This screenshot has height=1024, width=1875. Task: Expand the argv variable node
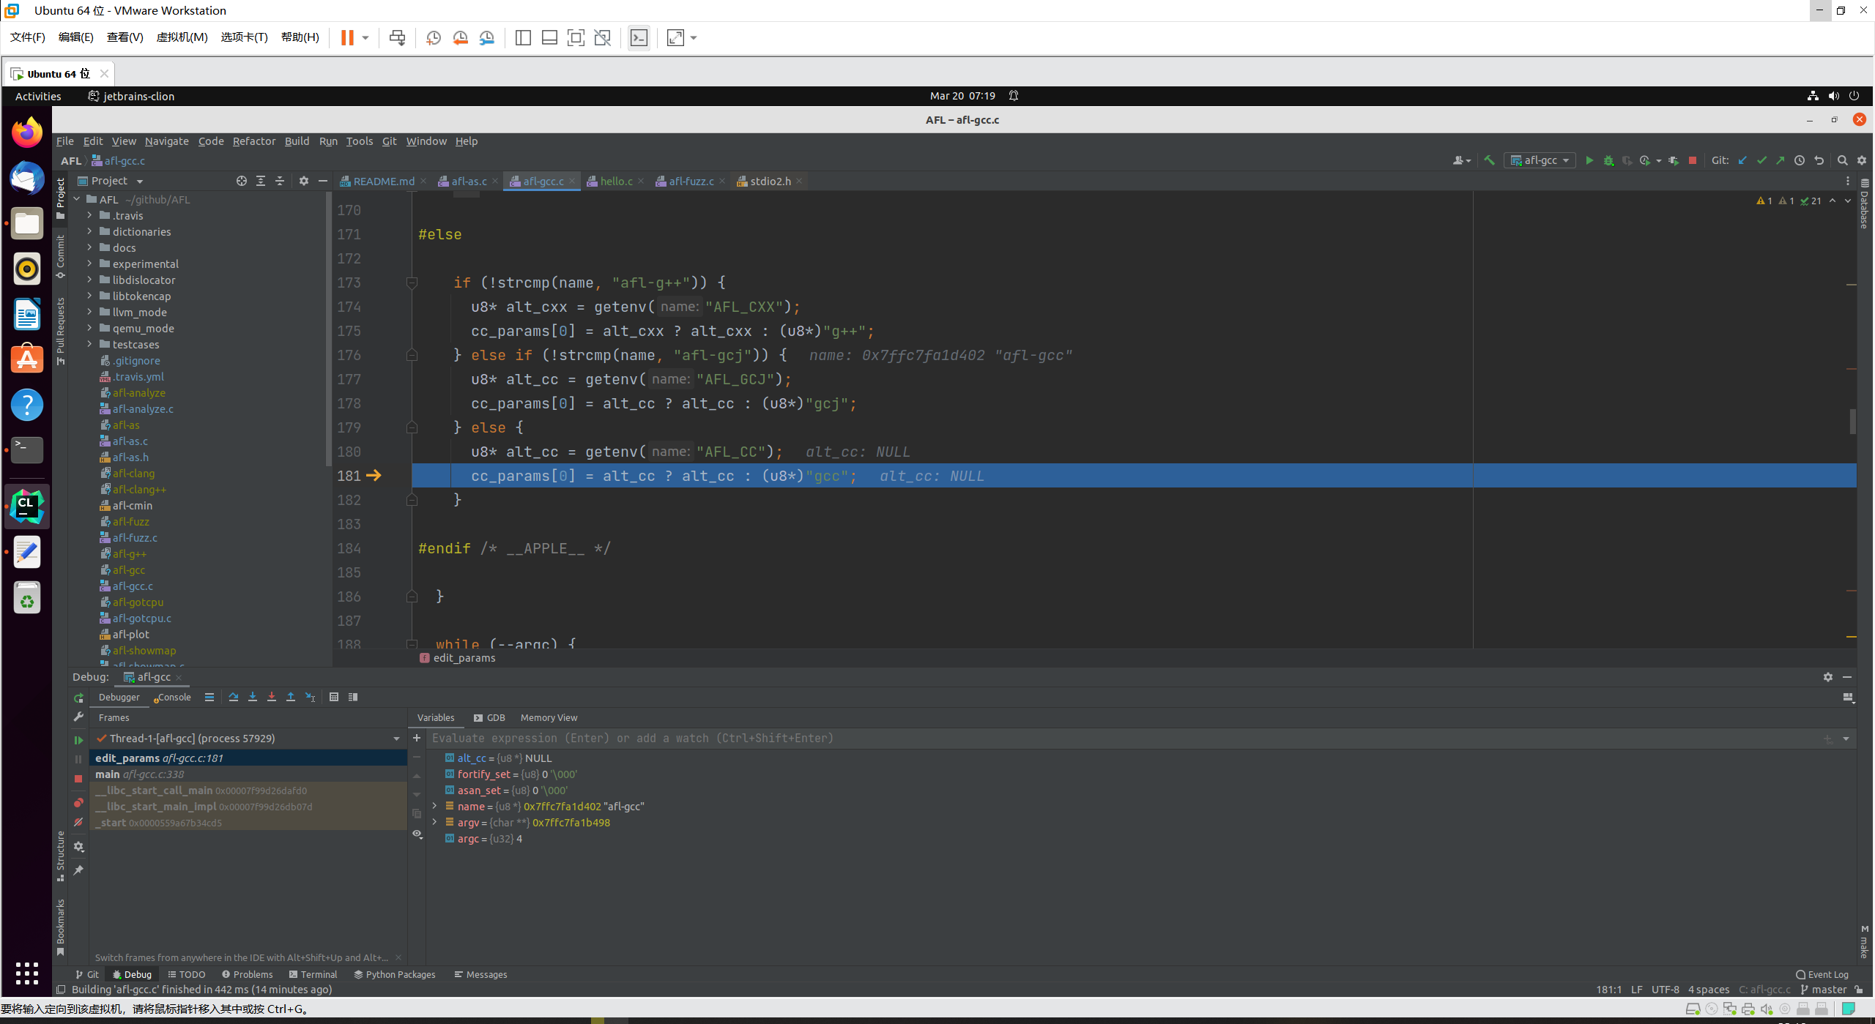pos(434,822)
